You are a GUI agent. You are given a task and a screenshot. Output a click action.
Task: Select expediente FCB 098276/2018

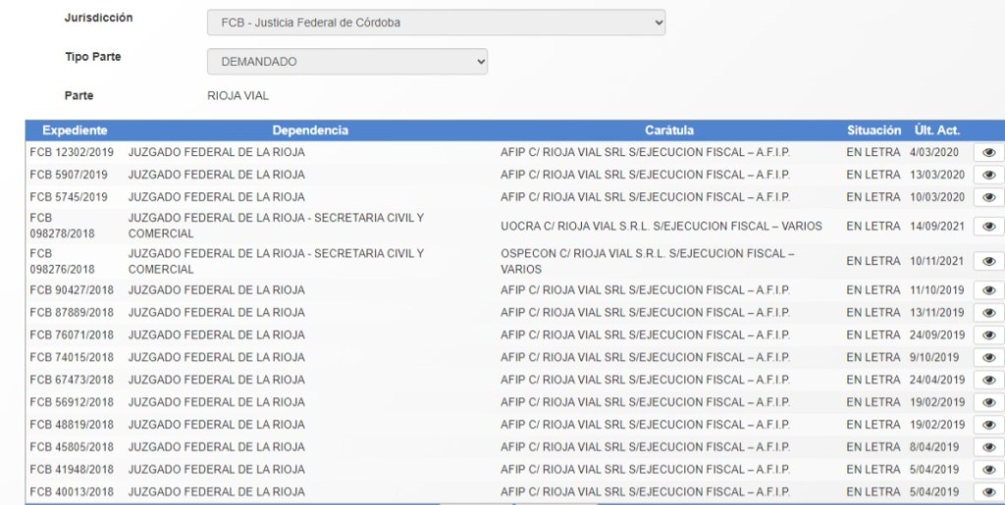(x=62, y=261)
